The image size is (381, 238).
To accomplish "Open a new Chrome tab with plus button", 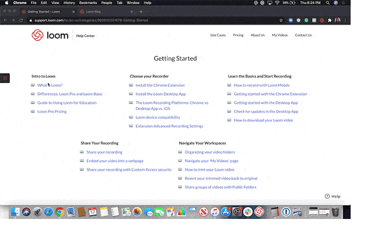I will pyautogui.click(x=141, y=12).
